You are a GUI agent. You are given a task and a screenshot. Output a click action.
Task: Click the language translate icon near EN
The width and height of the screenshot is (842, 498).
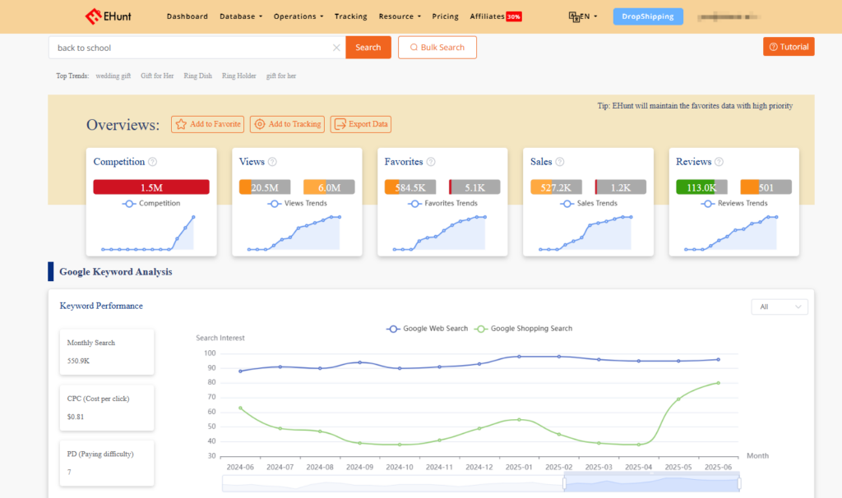574,16
